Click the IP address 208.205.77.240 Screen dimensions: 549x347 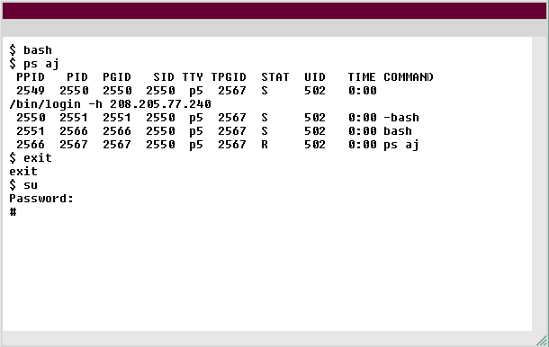click(160, 104)
